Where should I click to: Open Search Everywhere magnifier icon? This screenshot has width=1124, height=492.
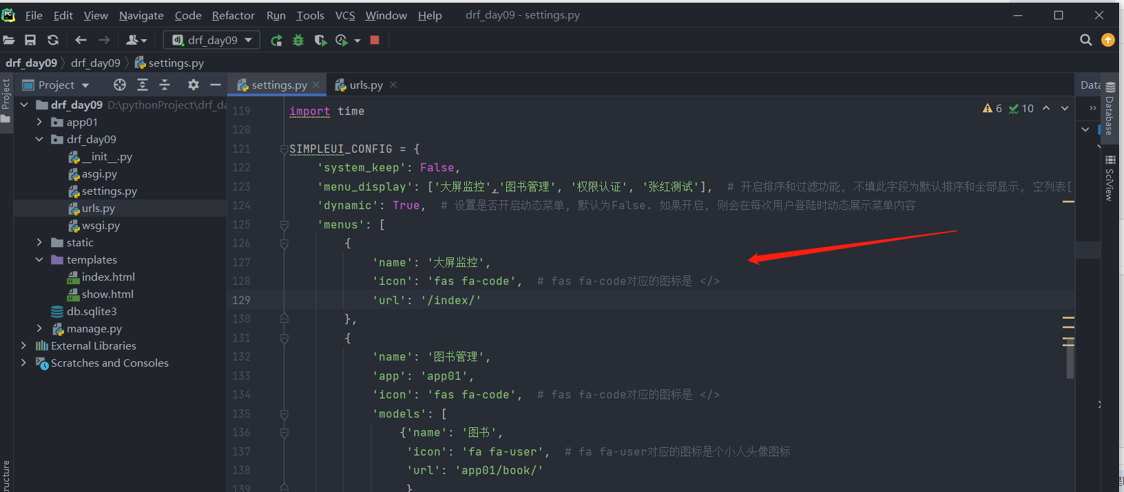[1086, 40]
